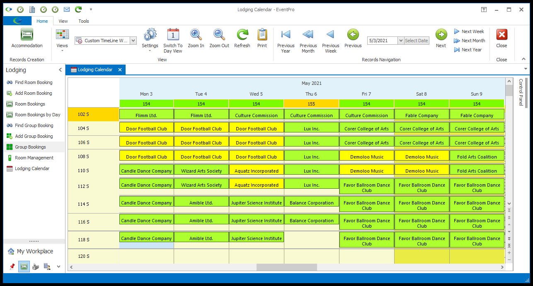Viewport: 533px width, 286px height.
Task: Open the building with person icon in footer
Action: 47,267
